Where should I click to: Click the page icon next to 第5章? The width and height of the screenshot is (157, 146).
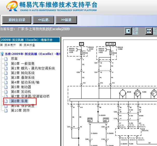coord(6,87)
